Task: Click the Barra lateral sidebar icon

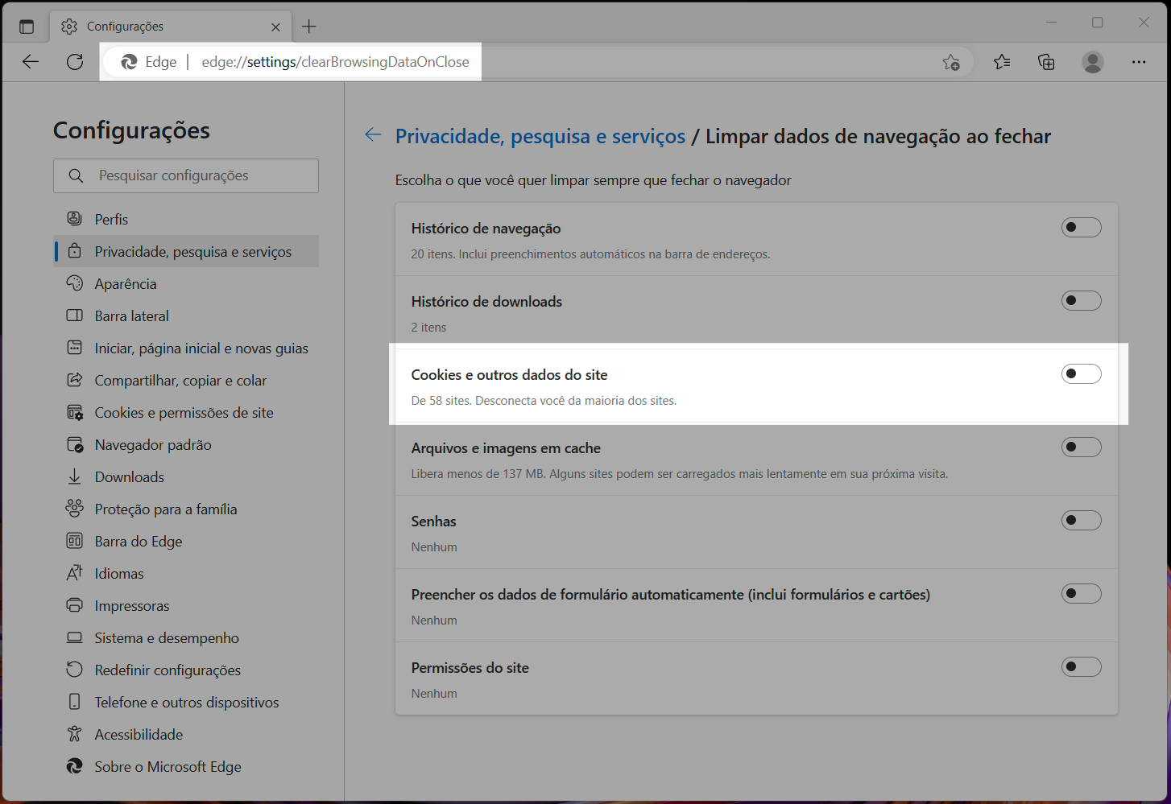Action: [x=74, y=315]
